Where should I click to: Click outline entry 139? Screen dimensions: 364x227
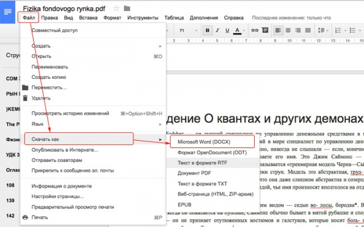[10, 200]
